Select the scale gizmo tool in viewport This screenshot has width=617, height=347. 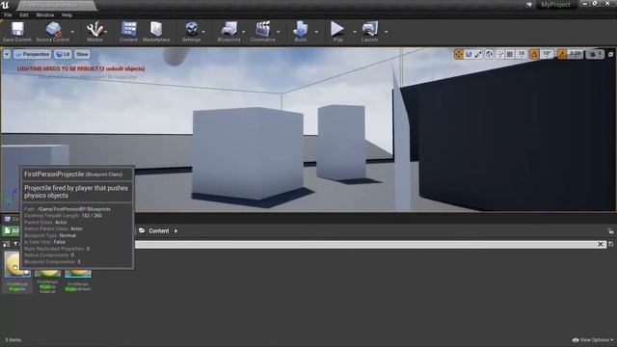tap(478, 54)
